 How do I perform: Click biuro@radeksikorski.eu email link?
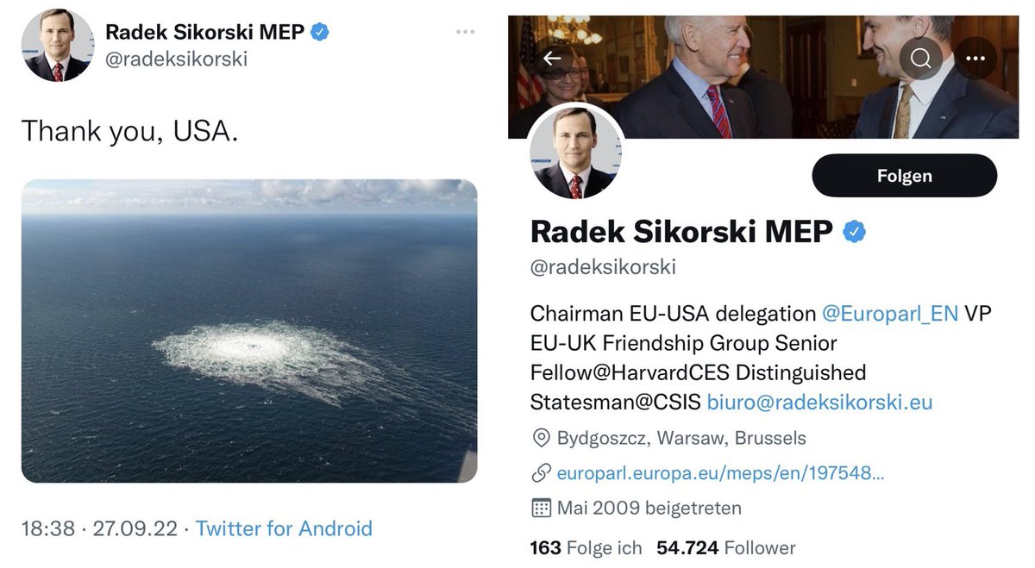click(x=819, y=403)
